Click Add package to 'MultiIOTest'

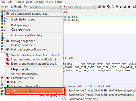coord(29,14)
